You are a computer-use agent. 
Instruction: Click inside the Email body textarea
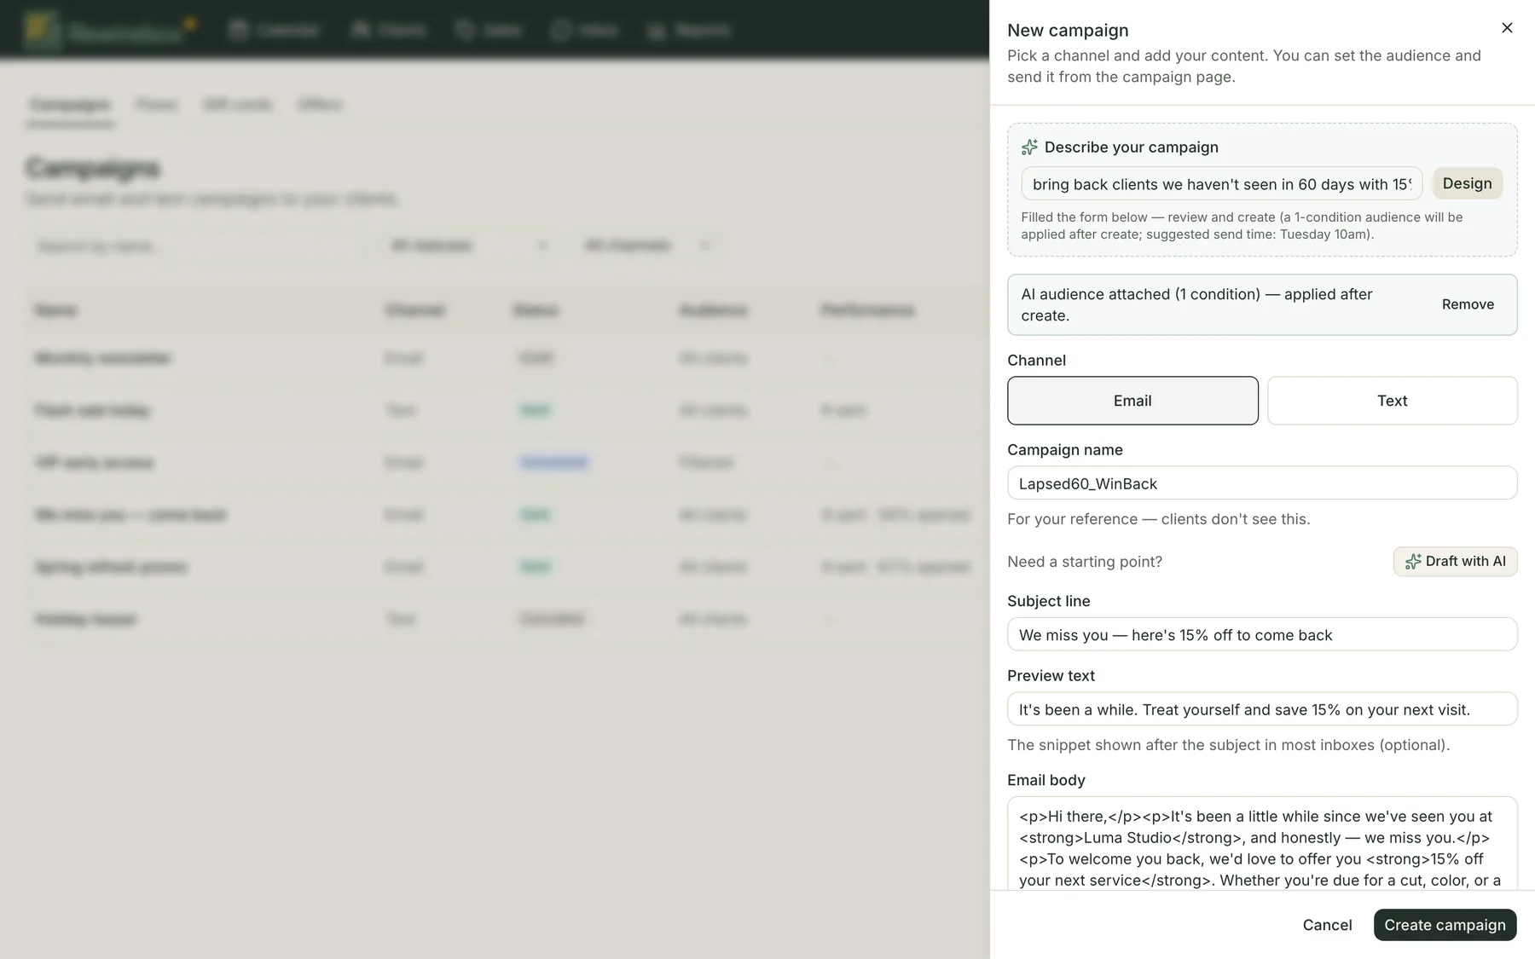tap(1262, 844)
